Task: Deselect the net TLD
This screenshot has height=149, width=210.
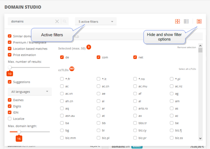Action: (x=135, y=57)
